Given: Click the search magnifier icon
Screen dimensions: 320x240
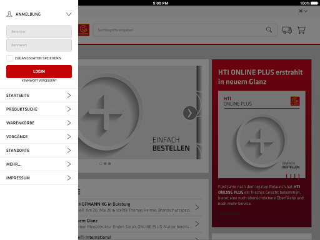Looking at the screenshot, I should 269,30.
